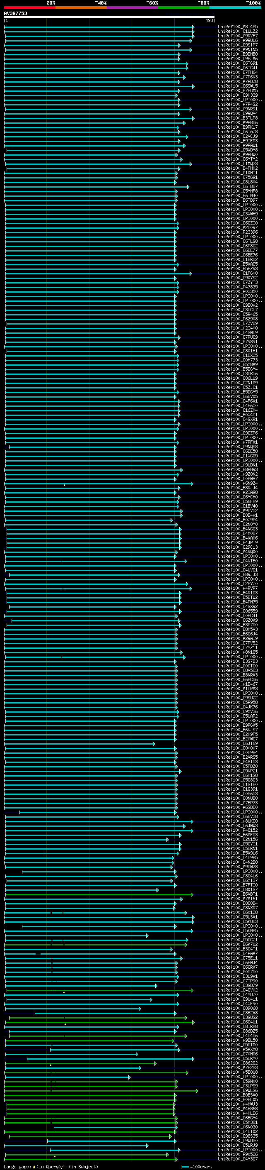Open hit UniRef100_A9NTN5
The image size is (265, 1170).
coord(238,49)
